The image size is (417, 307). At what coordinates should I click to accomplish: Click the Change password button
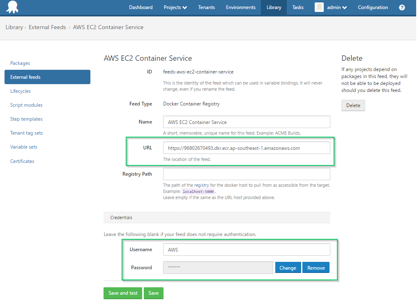tap(288, 268)
